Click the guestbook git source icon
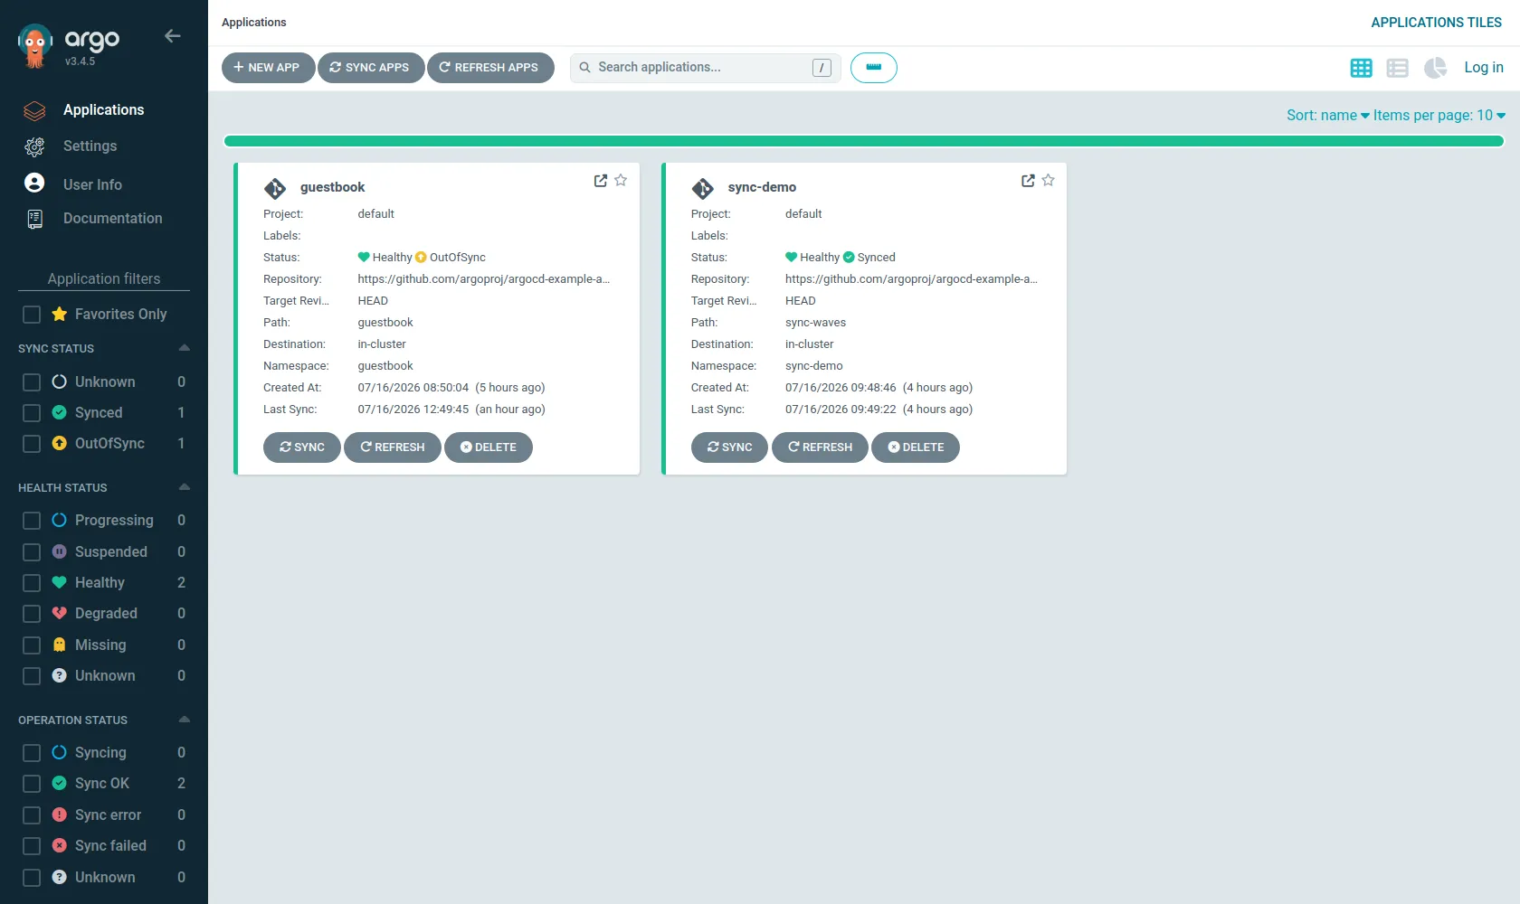 [275, 188]
